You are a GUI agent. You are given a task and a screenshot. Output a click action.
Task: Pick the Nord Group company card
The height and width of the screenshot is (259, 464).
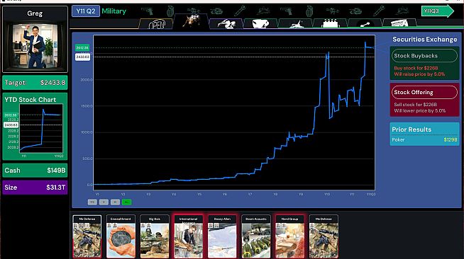(289, 236)
